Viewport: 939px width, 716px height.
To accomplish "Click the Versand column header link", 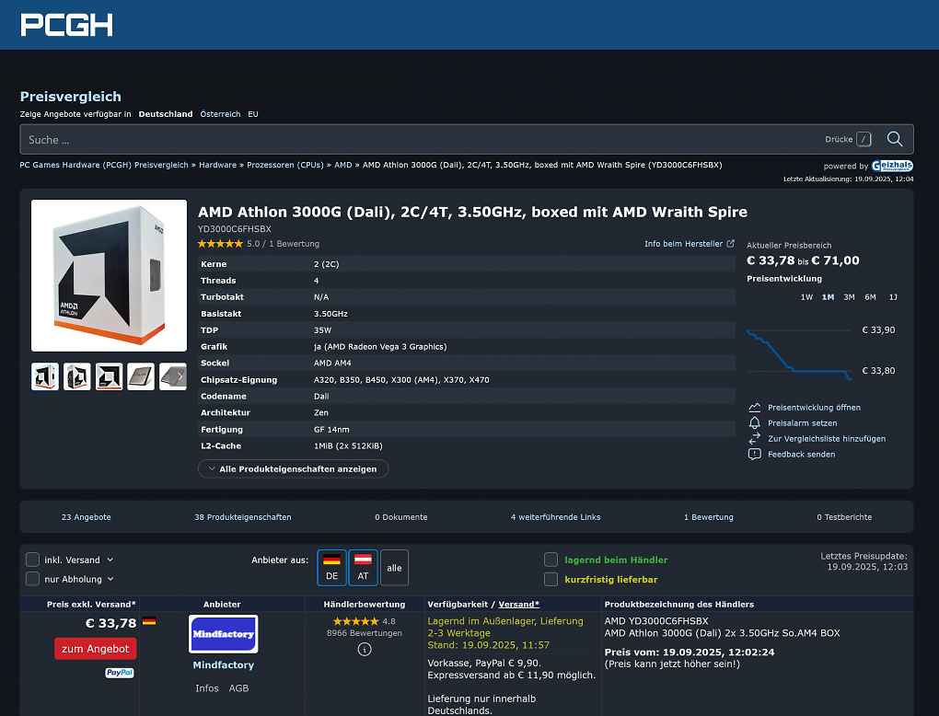I will 518,604.
